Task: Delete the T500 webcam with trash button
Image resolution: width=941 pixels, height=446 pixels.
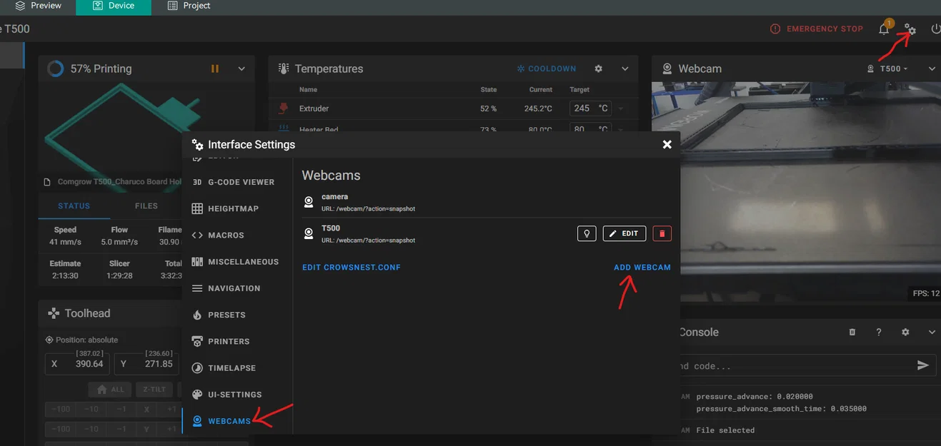Action: click(662, 233)
